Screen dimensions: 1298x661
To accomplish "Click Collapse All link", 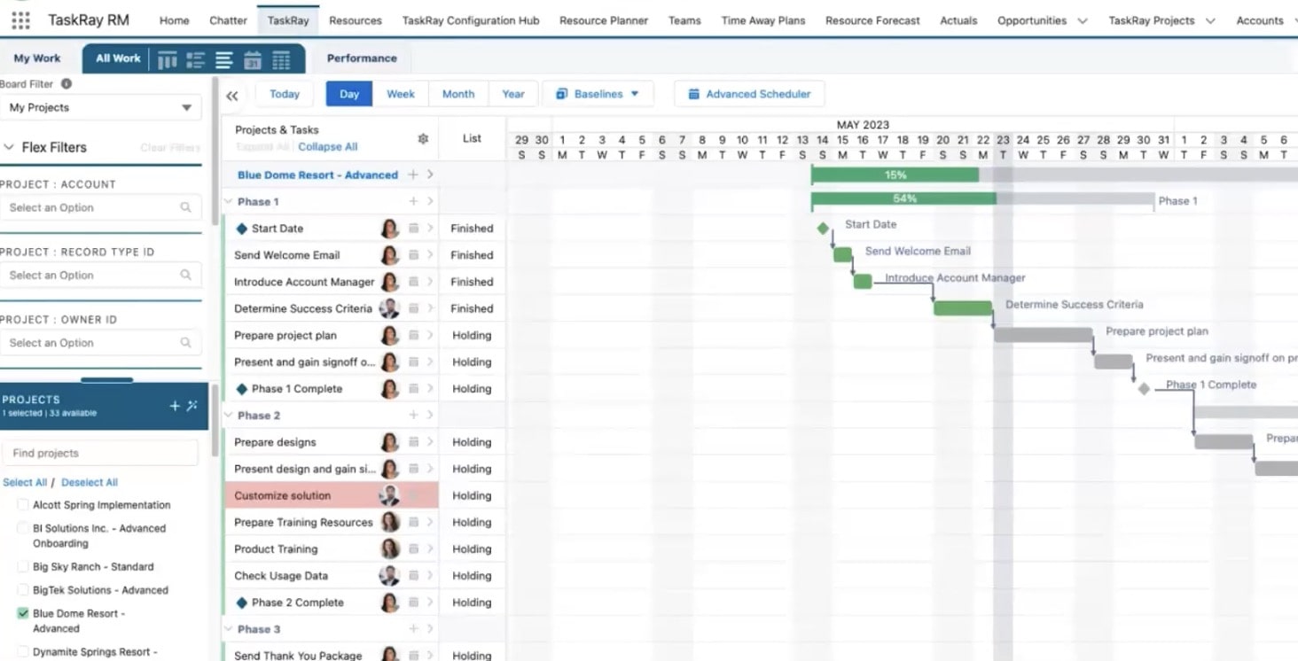I will 328,147.
